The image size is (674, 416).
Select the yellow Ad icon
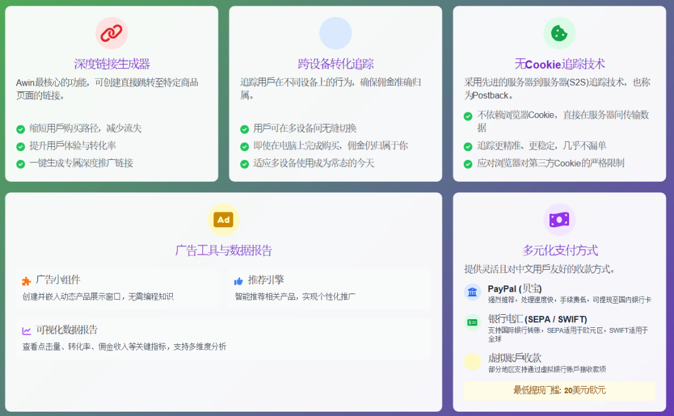click(223, 219)
